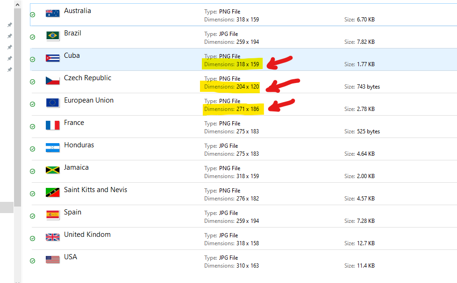Screen dimensions: 457x283
Task: Select the Brazil flag thumbnail
Action: 53,35
